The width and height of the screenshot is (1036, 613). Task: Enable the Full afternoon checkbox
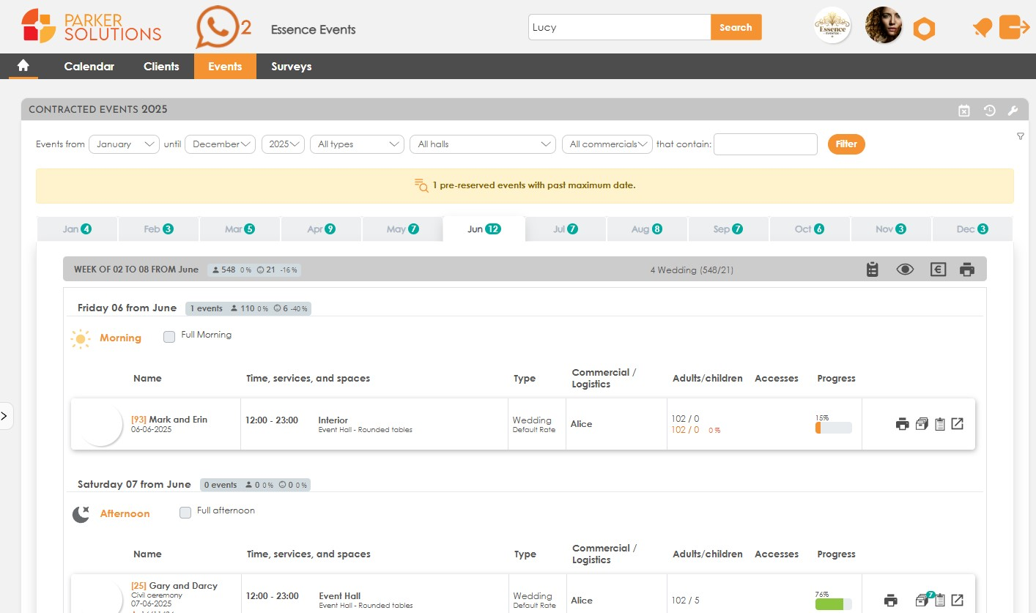pyautogui.click(x=185, y=511)
